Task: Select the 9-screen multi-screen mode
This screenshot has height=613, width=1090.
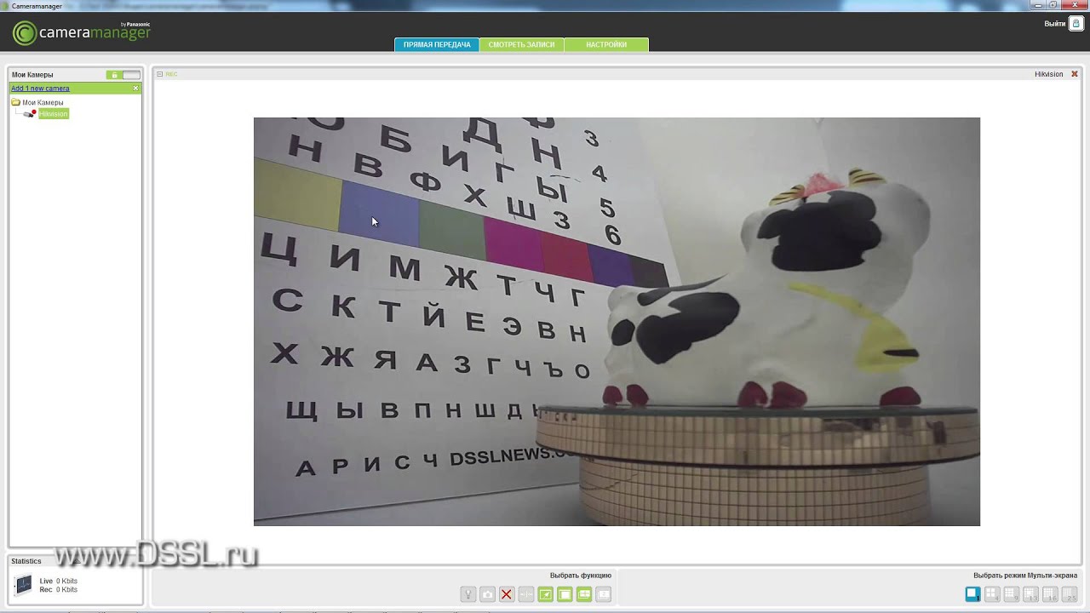Action: click(1012, 594)
